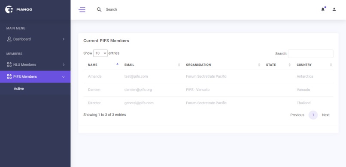This screenshot has height=167, width=346.
Task: Focus the table Search input box
Action: pyautogui.click(x=311, y=54)
